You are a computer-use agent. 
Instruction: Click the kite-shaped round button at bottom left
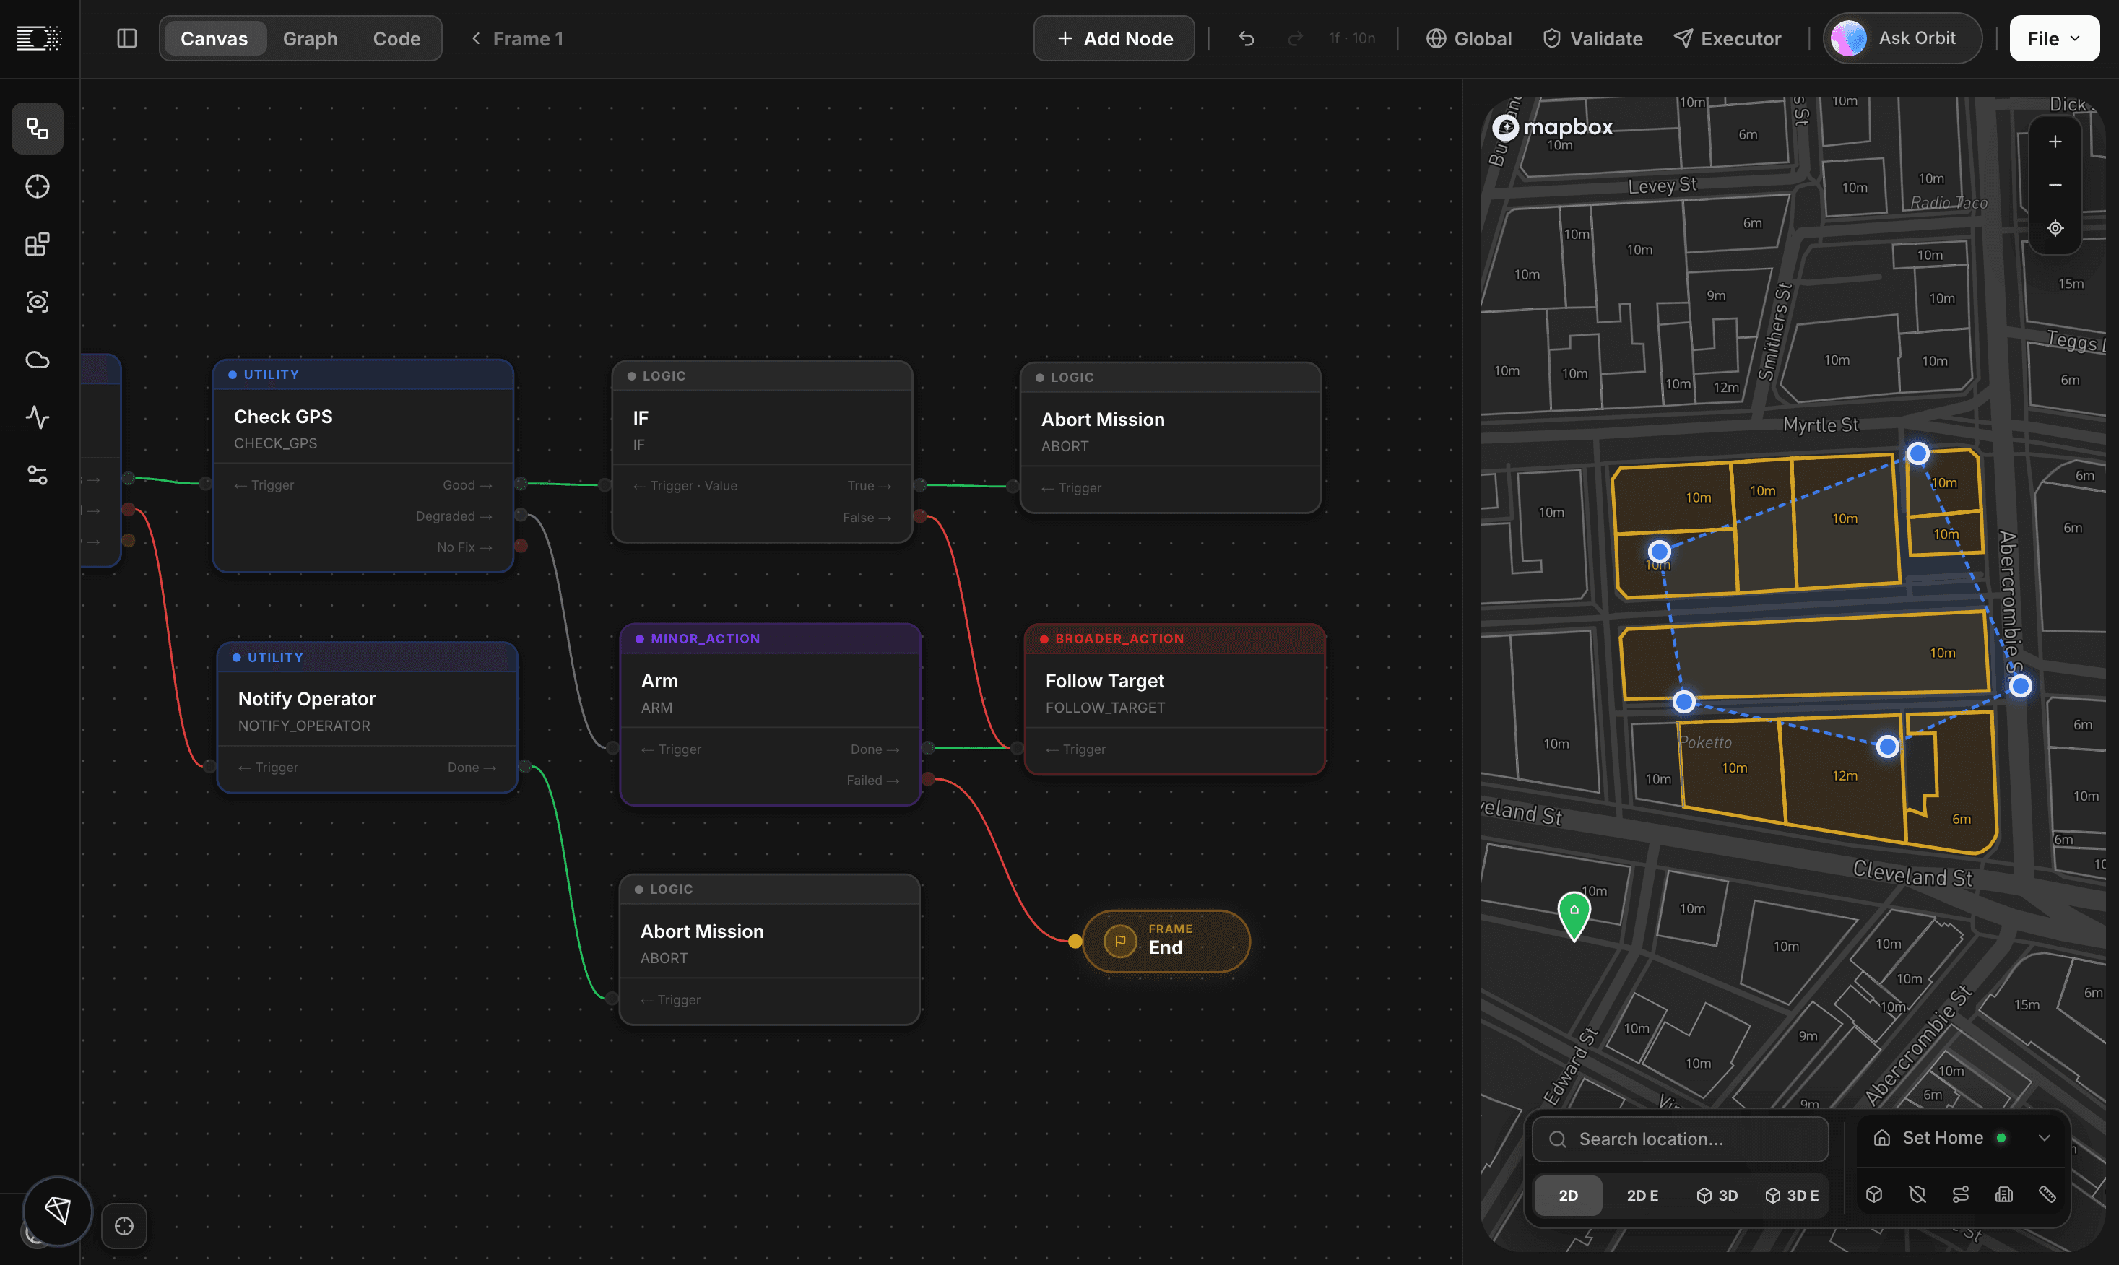(x=57, y=1210)
